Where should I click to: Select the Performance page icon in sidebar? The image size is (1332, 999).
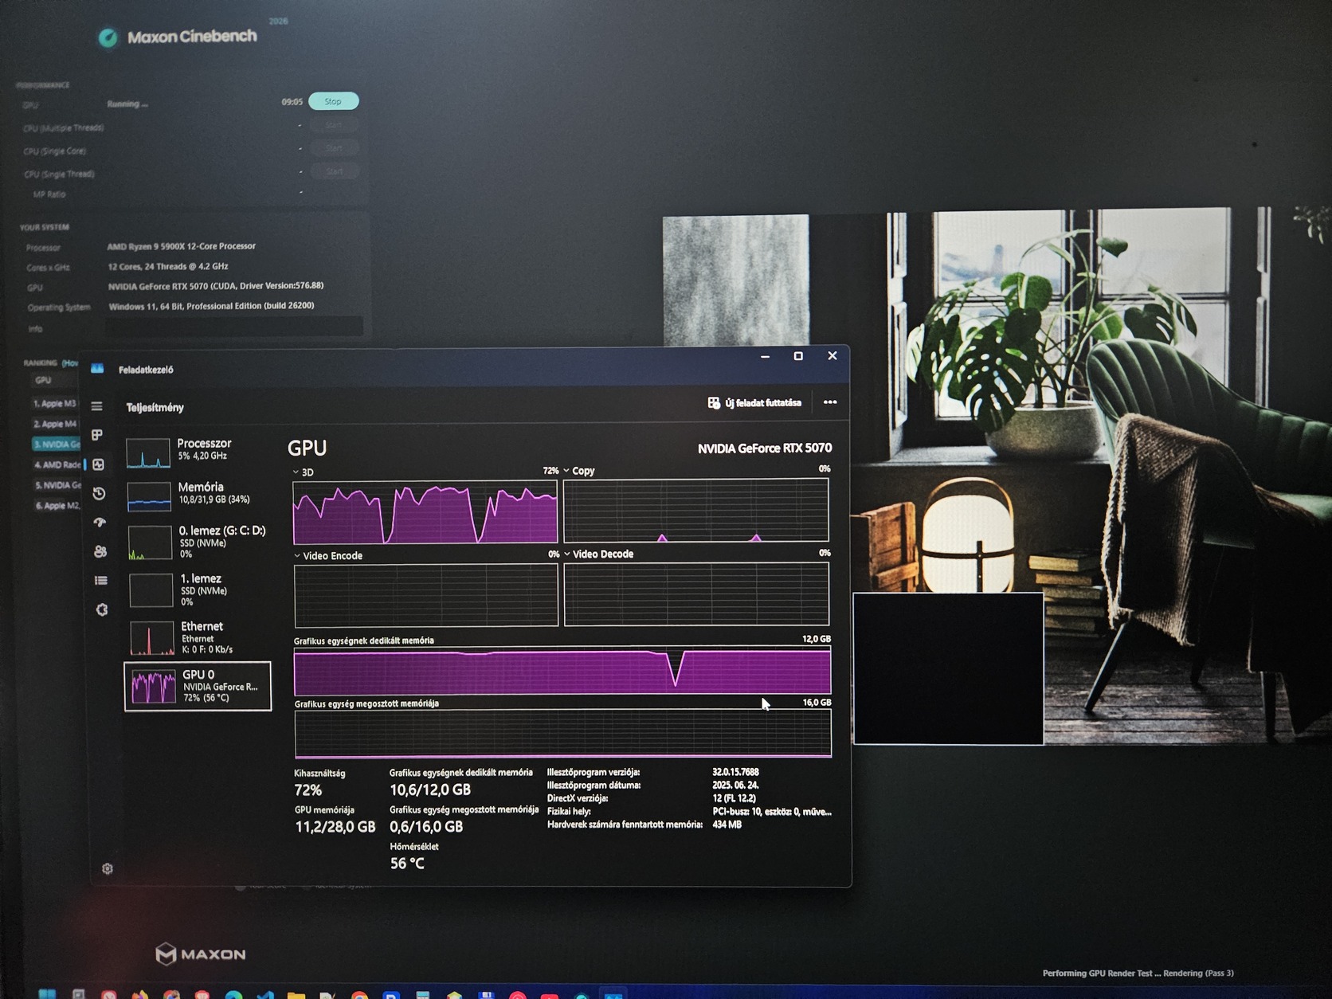(x=98, y=464)
